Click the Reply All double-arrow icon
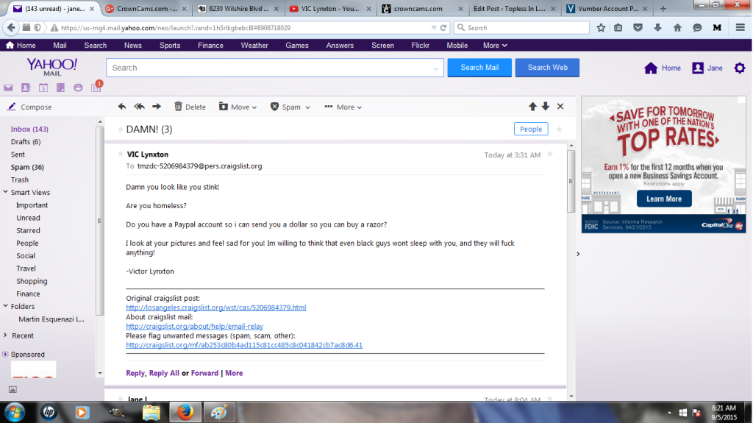The image size is (753, 423). 139,106
